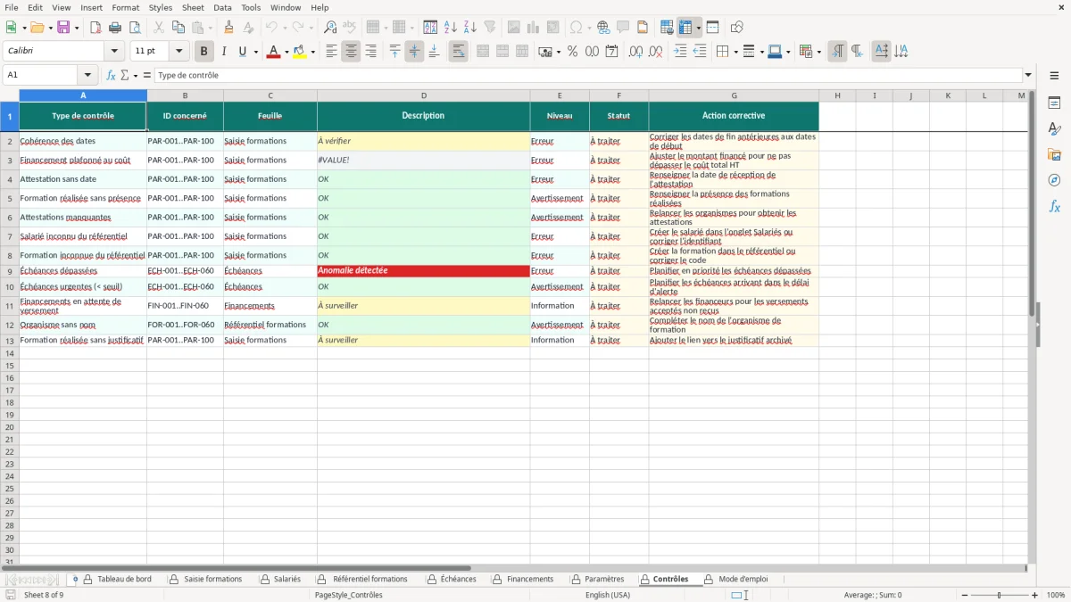The width and height of the screenshot is (1071, 602).
Task: Click Define Print Area icon
Action: [668, 28]
